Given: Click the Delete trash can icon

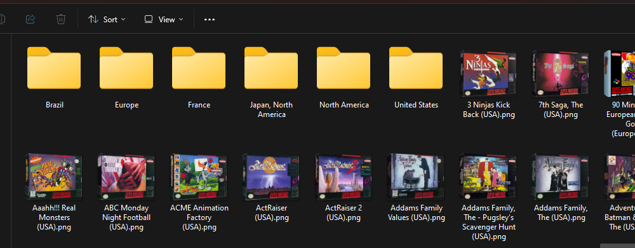Looking at the screenshot, I should [x=61, y=19].
